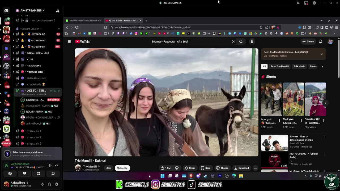Share the video via Share button

coord(190,168)
